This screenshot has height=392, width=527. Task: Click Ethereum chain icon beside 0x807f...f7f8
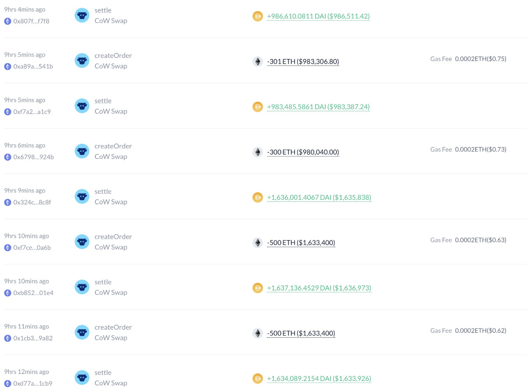pyautogui.click(x=8, y=22)
